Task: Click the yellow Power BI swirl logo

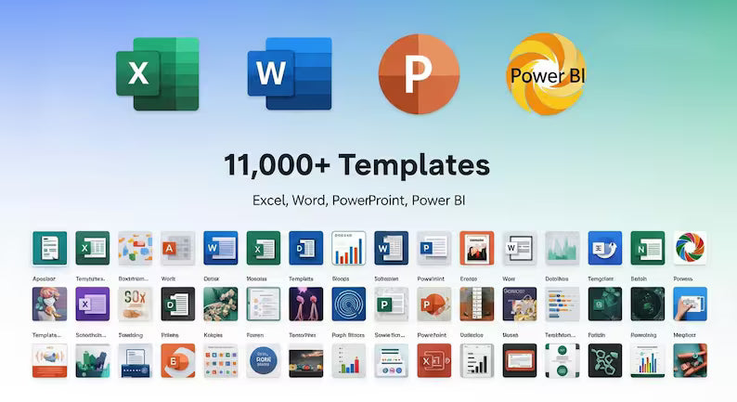Action: click(546, 74)
